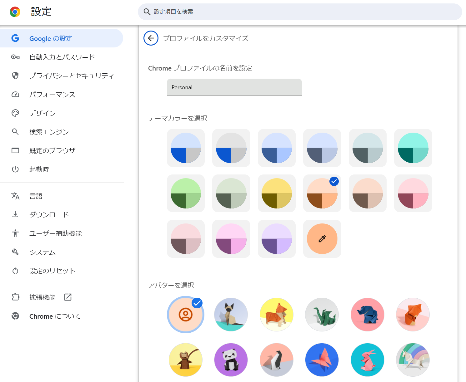Click the back arrow next to プロファイルをカスタマイズ

click(x=151, y=38)
